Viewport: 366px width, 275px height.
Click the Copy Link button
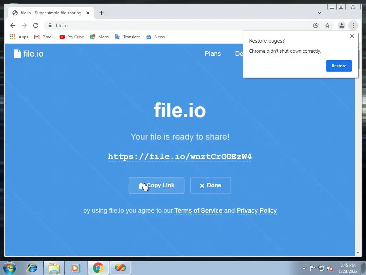click(157, 185)
